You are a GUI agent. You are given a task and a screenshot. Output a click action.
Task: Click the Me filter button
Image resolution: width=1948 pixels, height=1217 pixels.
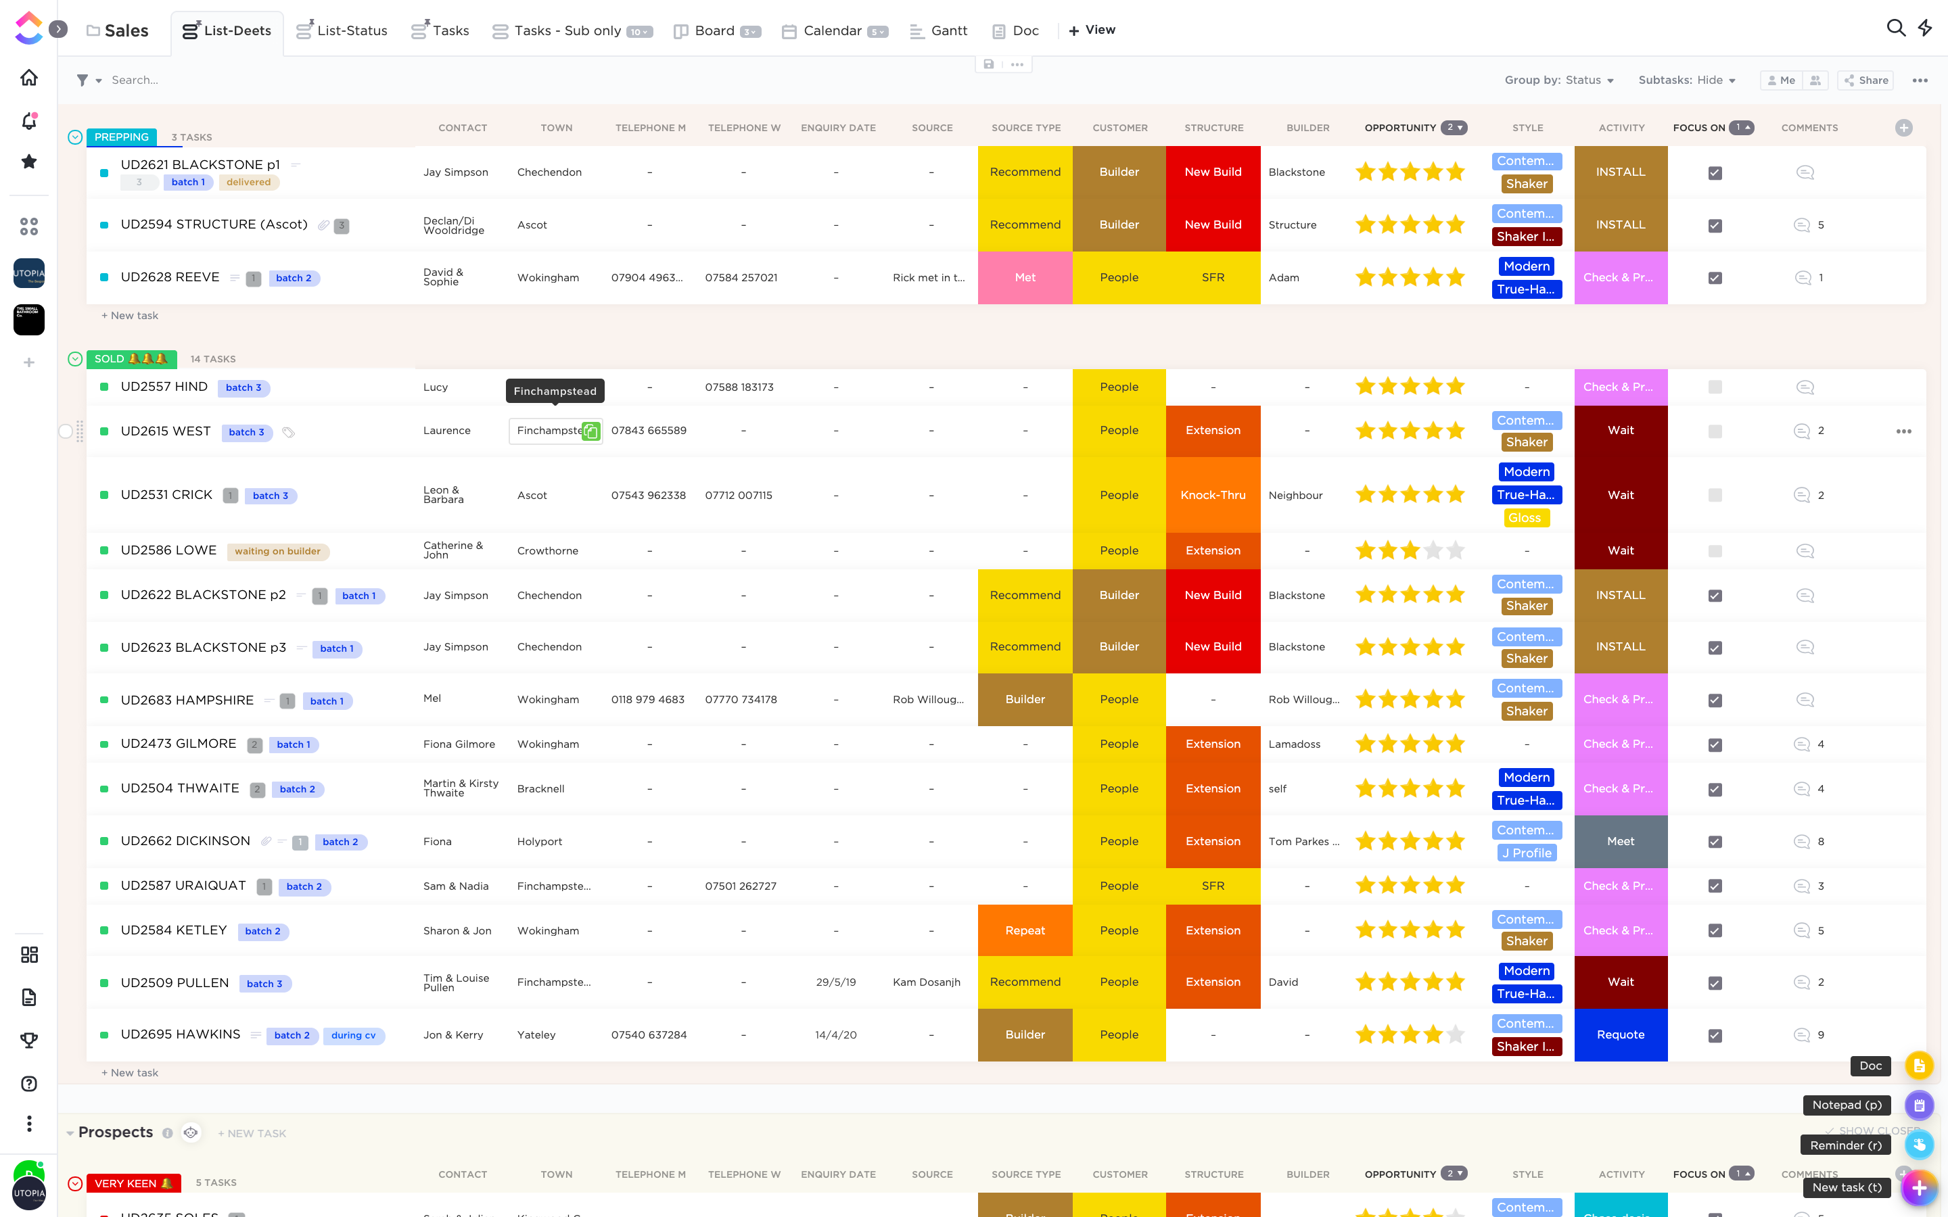click(x=1780, y=80)
